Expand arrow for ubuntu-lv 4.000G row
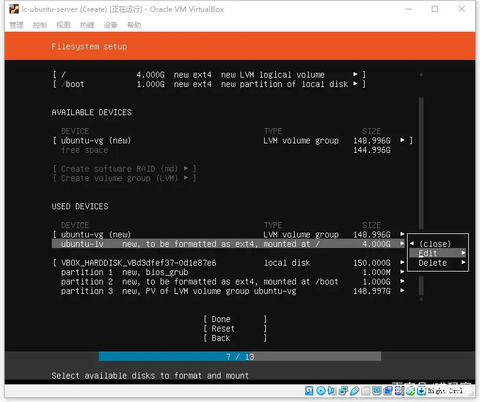480x402 pixels. [x=402, y=243]
